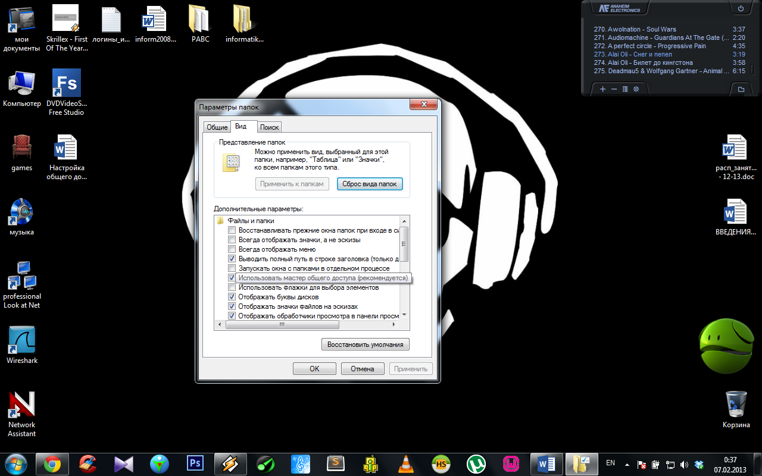Switch to the Поиск tab
The image size is (762, 476).
point(270,127)
